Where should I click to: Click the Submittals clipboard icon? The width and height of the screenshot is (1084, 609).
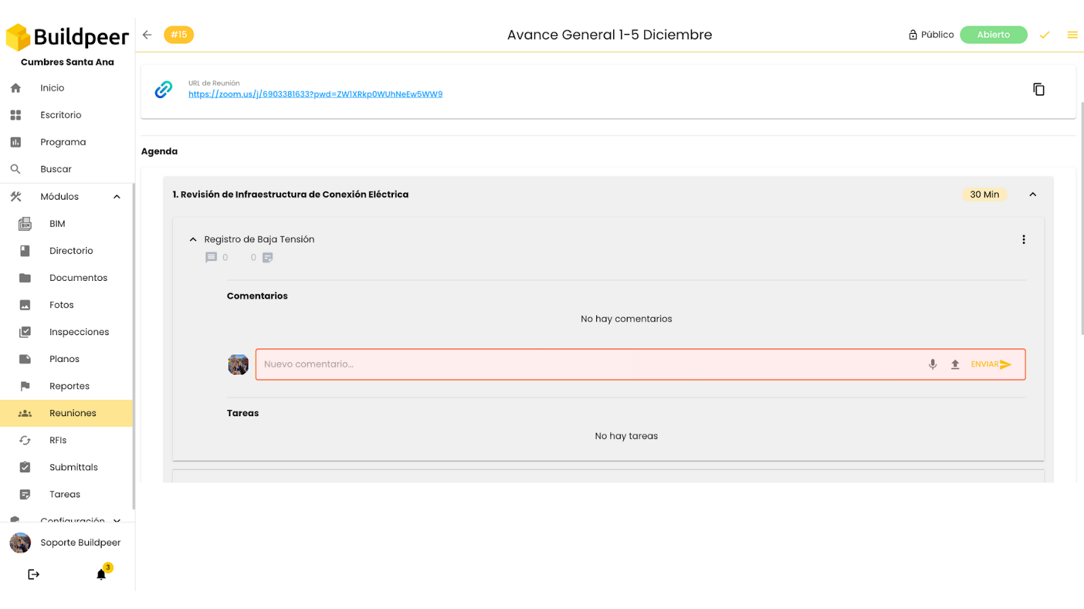click(x=25, y=467)
